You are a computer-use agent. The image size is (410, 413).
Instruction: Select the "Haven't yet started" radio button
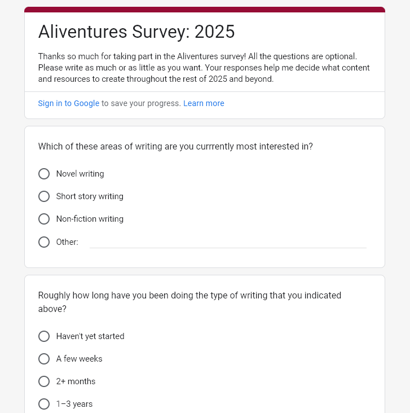44,336
